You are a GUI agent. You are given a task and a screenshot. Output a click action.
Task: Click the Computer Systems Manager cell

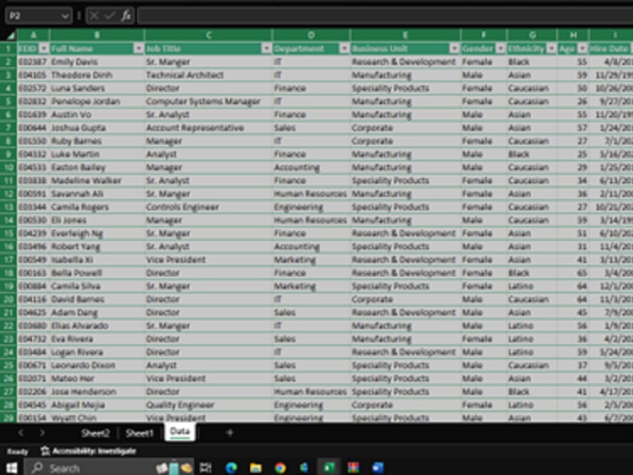coord(208,101)
